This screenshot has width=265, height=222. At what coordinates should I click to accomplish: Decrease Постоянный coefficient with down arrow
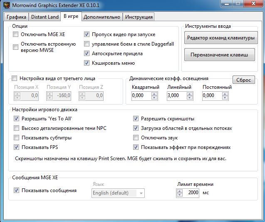(x=225, y=98)
